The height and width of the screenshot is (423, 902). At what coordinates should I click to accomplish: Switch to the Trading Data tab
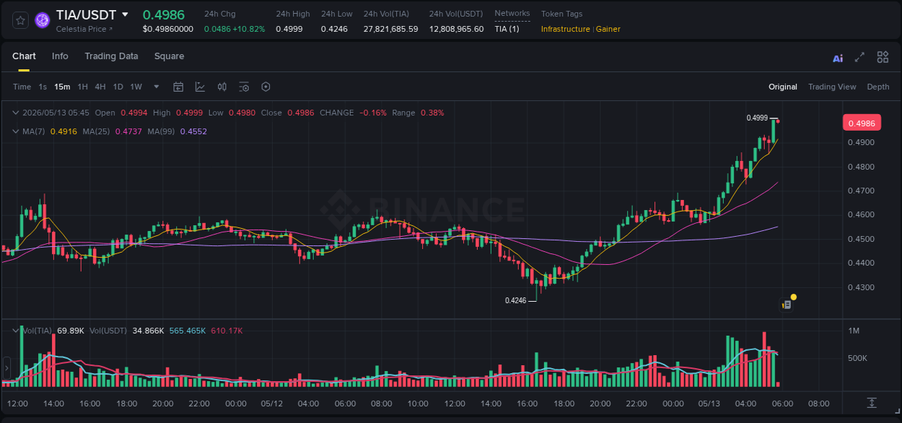(x=111, y=56)
